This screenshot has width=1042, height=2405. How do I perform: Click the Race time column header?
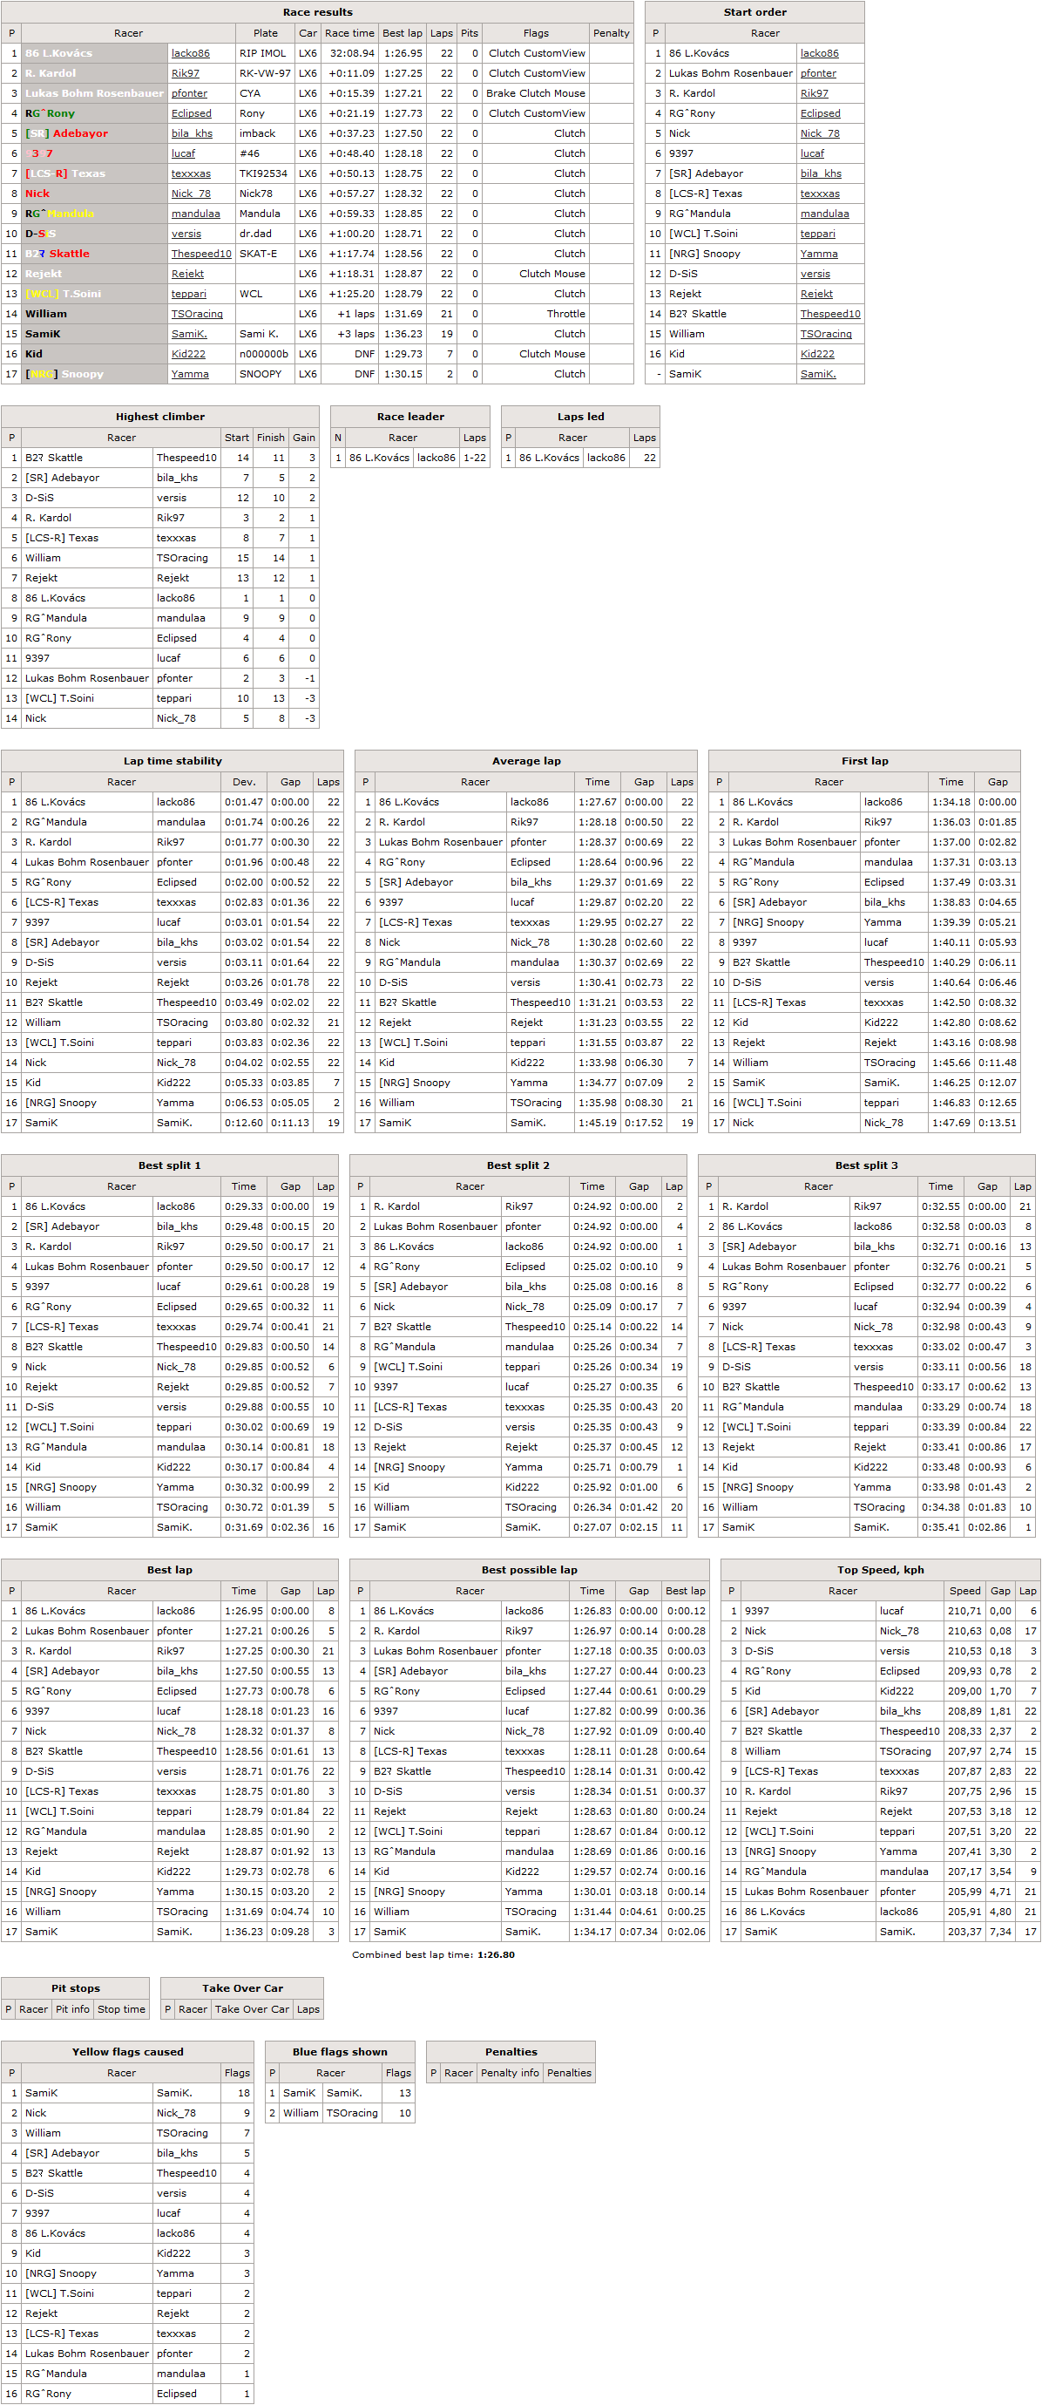click(350, 34)
